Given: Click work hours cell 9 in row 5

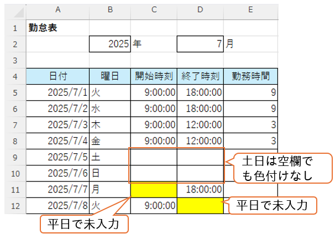Looking at the screenshot, I should pos(250,92).
